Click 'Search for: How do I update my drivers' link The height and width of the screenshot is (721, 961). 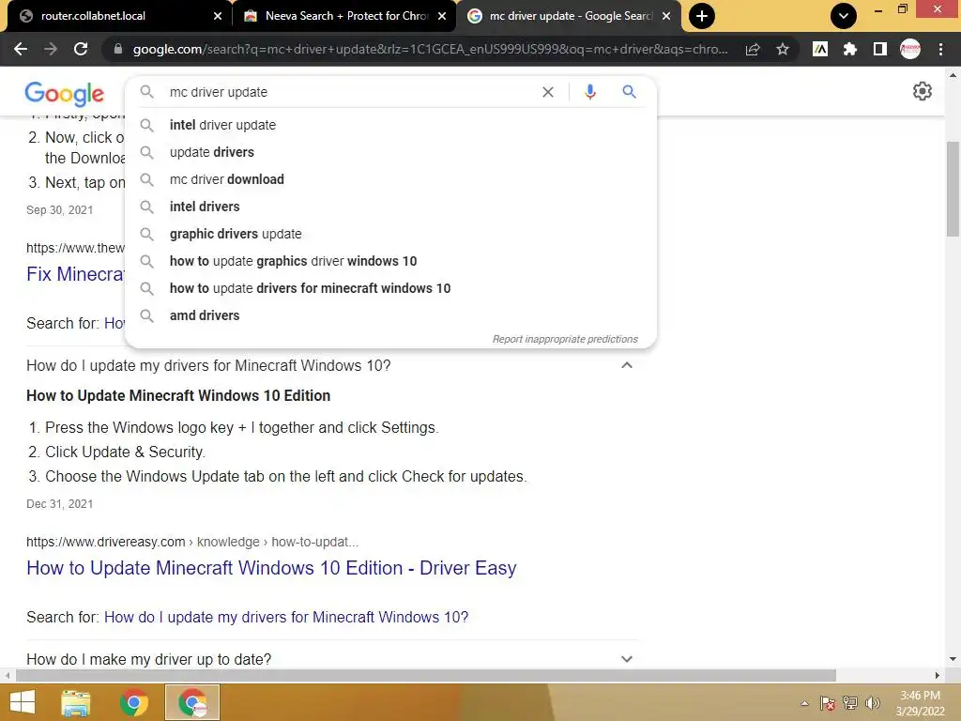[286, 617]
